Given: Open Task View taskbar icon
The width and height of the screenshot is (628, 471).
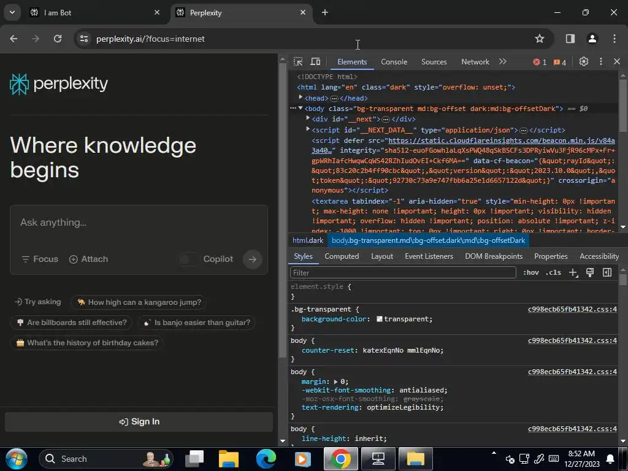Looking at the screenshot, I should (194, 459).
